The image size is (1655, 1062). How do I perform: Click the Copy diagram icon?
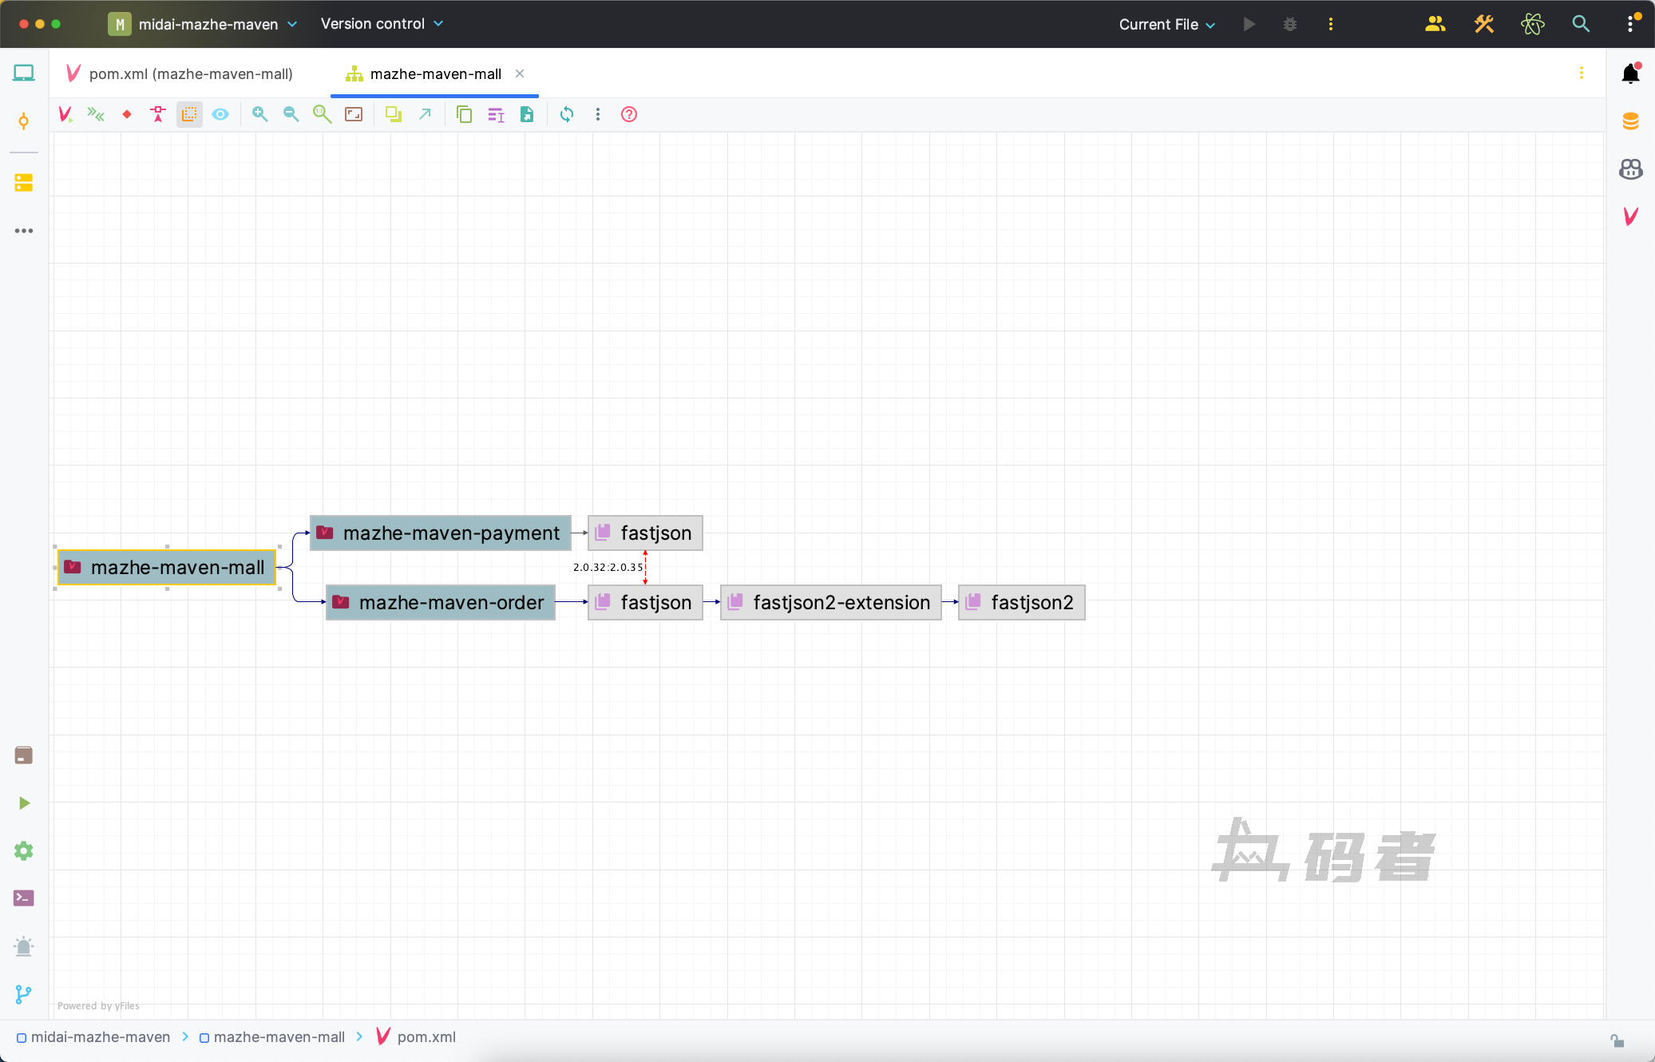[464, 114]
